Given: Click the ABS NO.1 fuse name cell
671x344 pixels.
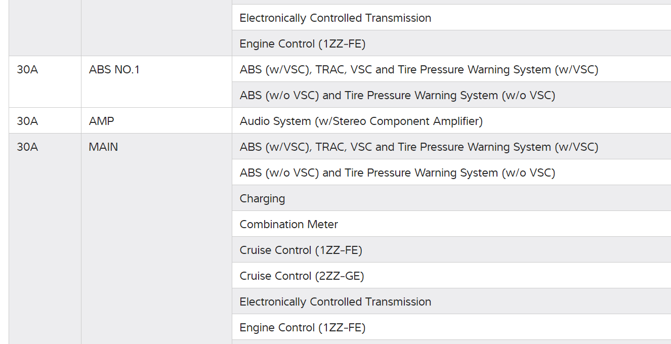Looking at the screenshot, I should coord(114,70).
